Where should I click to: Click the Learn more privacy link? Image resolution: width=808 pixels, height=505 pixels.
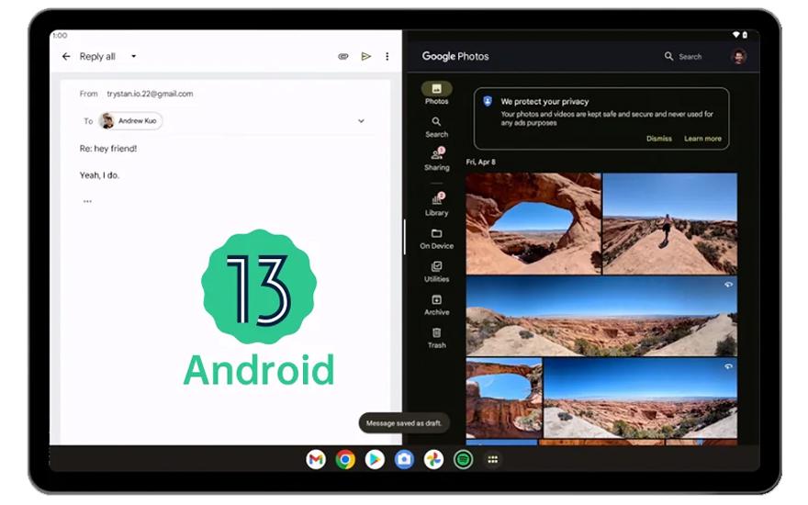(x=702, y=139)
